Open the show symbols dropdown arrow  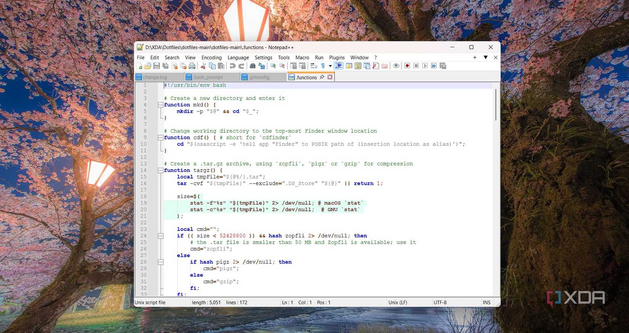[x=330, y=66]
